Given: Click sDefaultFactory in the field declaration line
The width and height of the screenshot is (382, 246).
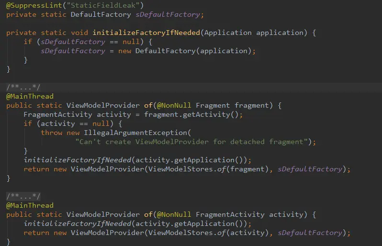Looking at the screenshot, I should (x=168, y=15).
